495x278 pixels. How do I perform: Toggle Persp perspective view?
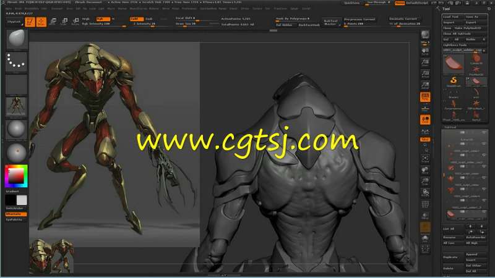pyautogui.click(x=425, y=97)
